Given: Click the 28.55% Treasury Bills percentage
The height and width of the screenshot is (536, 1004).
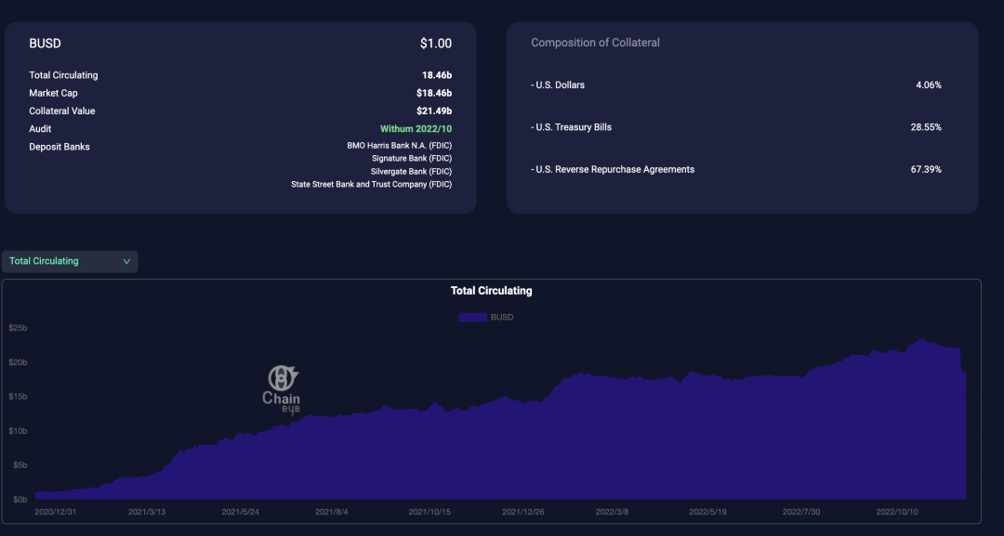Looking at the screenshot, I should click(x=926, y=127).
